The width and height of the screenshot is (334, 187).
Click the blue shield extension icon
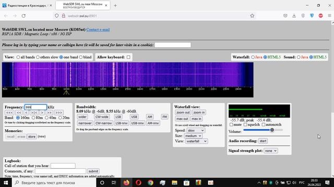pos(312,16)
